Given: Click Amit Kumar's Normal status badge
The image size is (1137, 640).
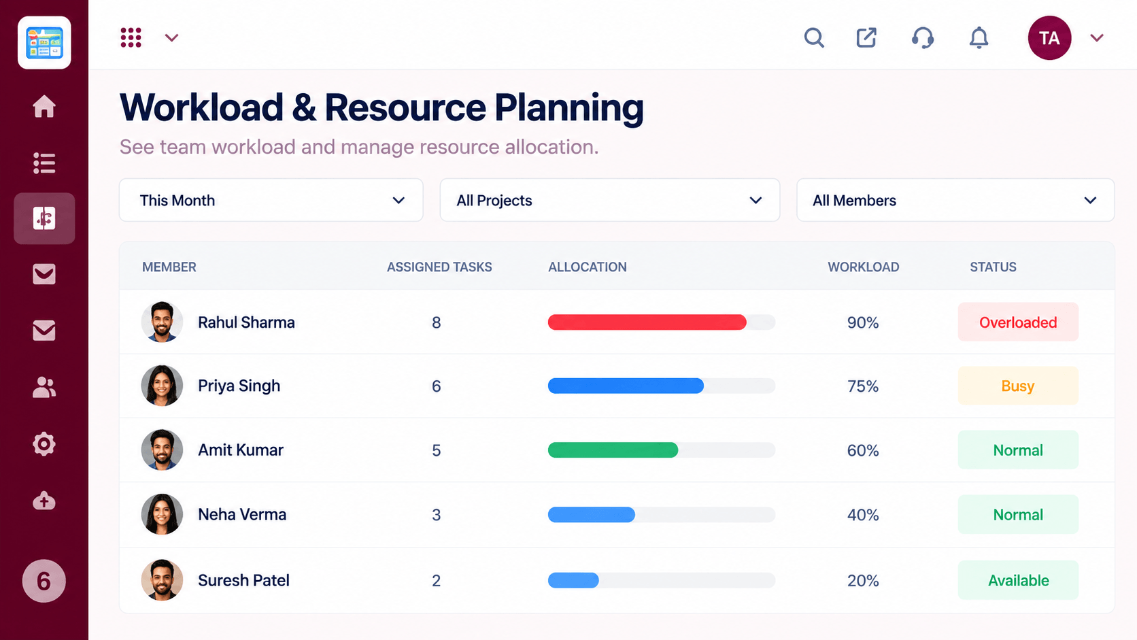Looking at the screenshot, I should click(x=1018, y=450).
